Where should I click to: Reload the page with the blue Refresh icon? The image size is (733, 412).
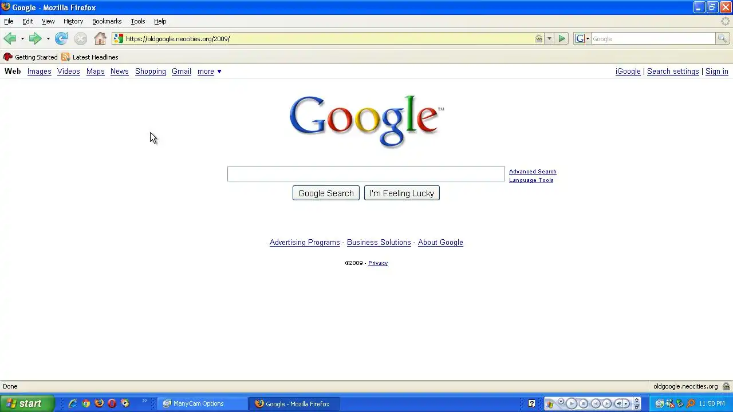pos(61,38)
